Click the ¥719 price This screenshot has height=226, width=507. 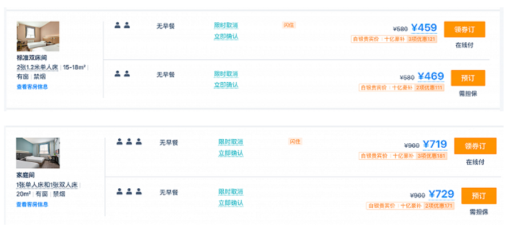click(435, 144)
